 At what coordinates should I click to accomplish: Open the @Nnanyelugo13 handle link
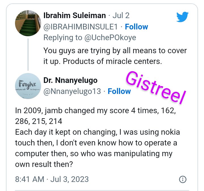[73, 91]
